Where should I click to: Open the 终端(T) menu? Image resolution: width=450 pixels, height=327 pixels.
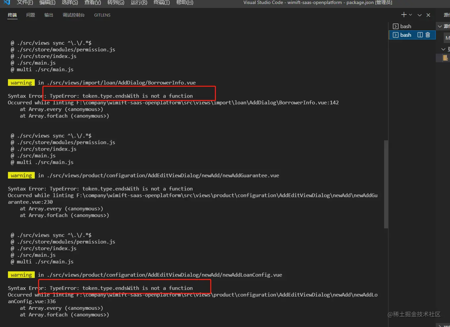tap(162, 3)
